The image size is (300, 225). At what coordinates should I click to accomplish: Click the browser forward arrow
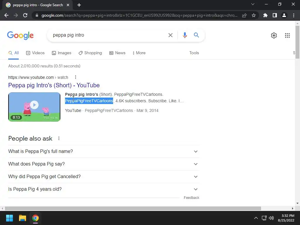(16, 15)
